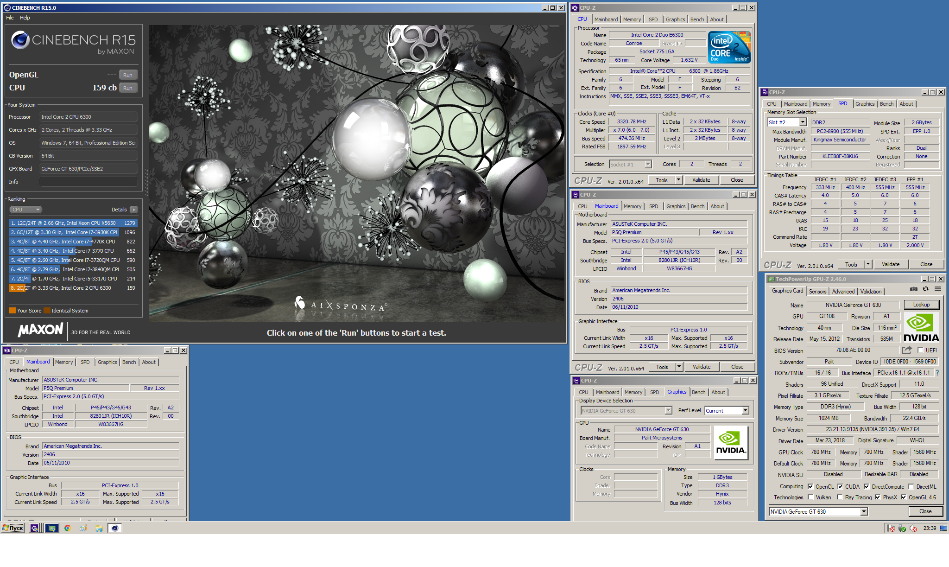The width and height of the screenshot is (949, 567).
Task: Run the CPU test in Cinebench
Action: coord(128,88)
